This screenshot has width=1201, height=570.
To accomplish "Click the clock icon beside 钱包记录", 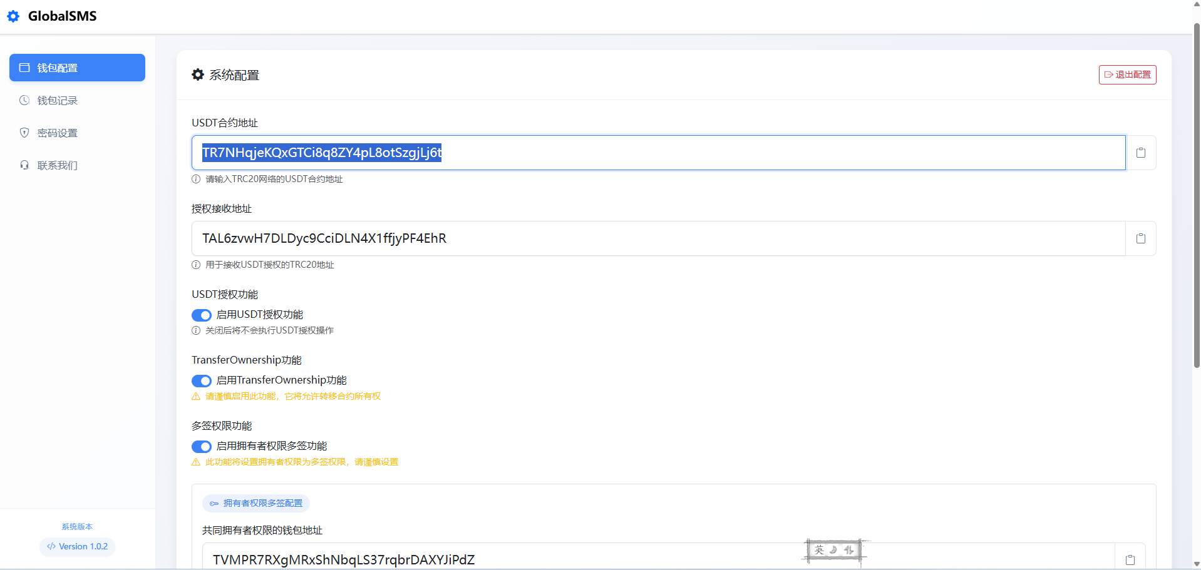I will [24, 100].
